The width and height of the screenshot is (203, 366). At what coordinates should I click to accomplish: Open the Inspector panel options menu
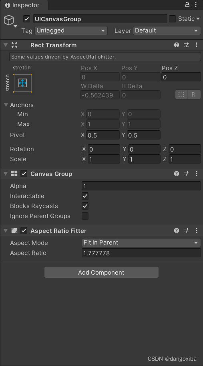point(197,5)
